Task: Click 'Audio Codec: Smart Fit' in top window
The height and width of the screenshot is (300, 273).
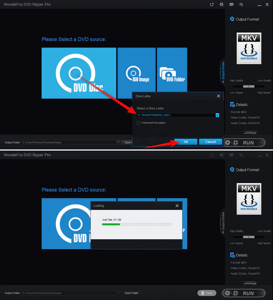Action: [x=245, y=123]
